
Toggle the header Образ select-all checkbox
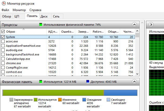point(3,32)
